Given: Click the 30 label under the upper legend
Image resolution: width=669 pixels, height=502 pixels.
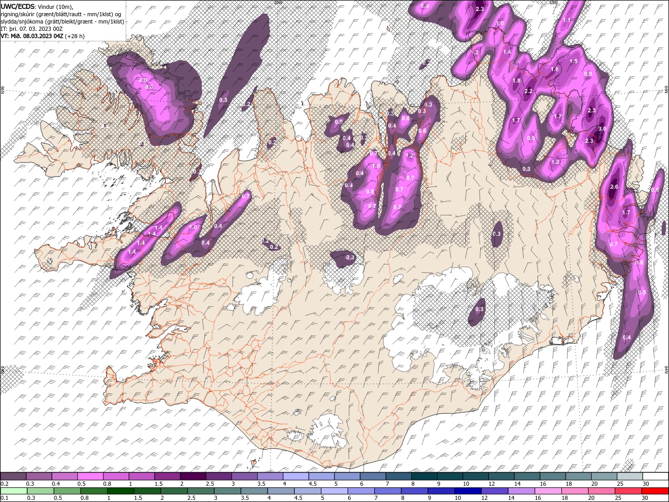Looking at the screenshot, I should (x=646, y=484).
